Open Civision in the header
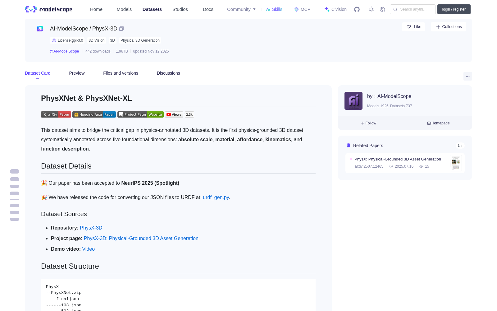The image size is (497, 311). [335, 9]
